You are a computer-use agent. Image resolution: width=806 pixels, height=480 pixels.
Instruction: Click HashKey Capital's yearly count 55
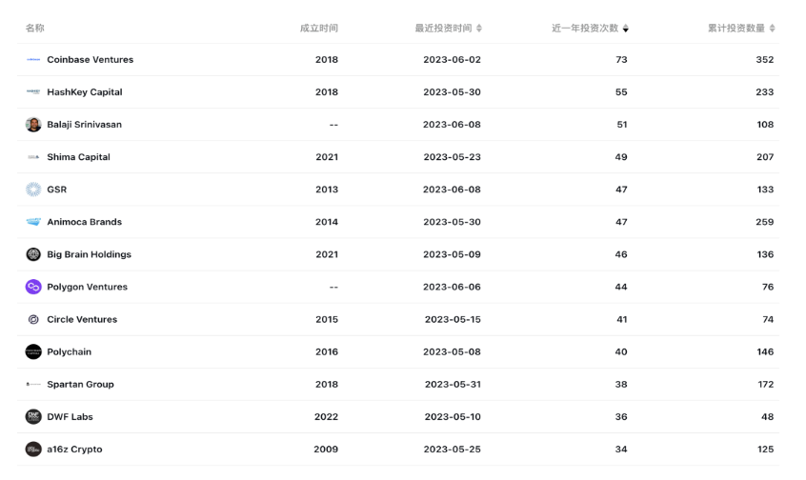click(x=621, y=92)
